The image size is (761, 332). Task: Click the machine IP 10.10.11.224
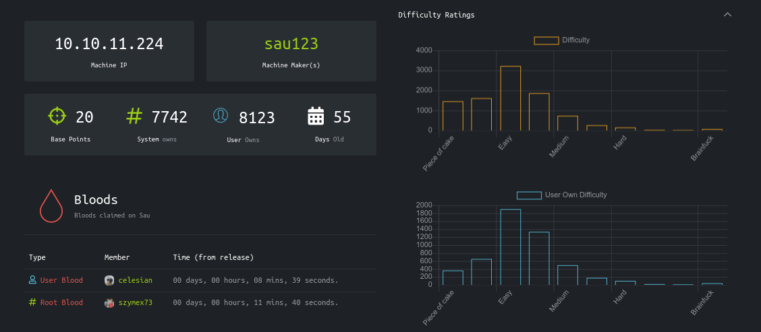tap(109, 44)
